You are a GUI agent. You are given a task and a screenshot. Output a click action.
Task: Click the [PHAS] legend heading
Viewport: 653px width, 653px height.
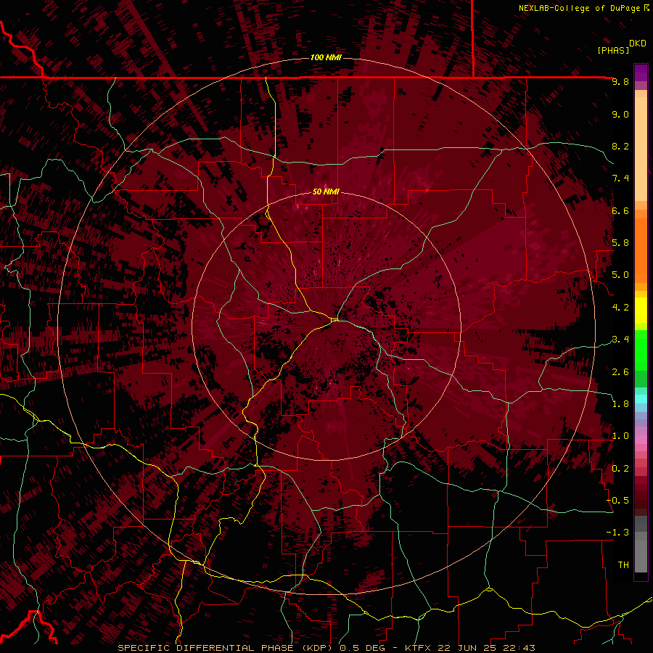[613, 50]
